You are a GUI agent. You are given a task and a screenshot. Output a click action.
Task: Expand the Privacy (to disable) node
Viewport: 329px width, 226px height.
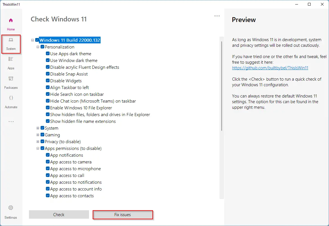point(38,141)
